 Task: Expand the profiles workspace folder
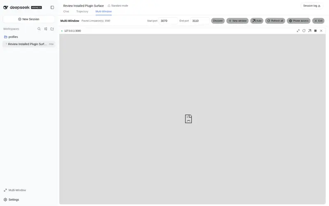point(11,37)
